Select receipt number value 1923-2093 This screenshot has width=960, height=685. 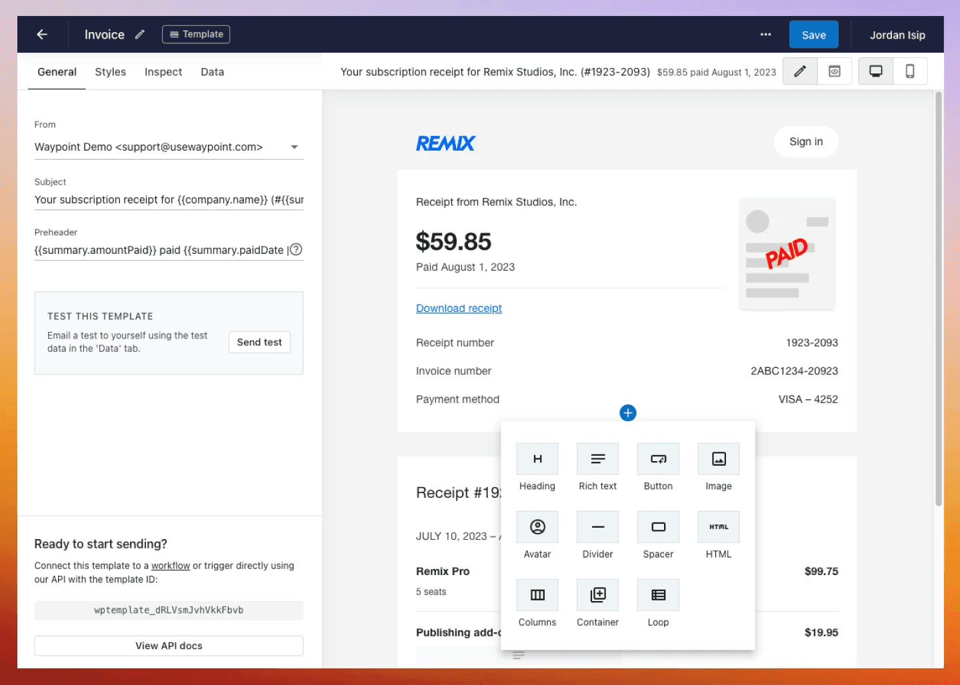coord(811,342)
